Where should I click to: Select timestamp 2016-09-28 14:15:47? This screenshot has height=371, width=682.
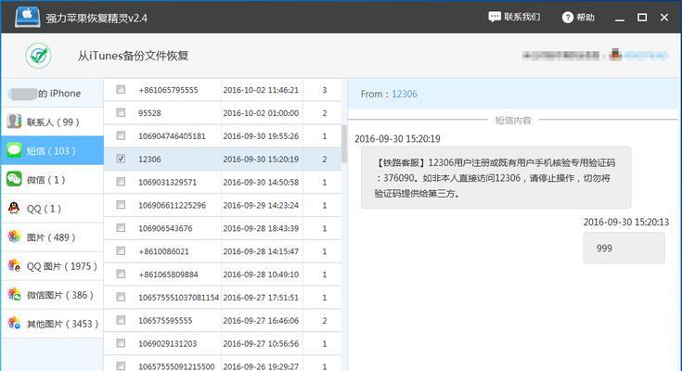click(261, 251)
